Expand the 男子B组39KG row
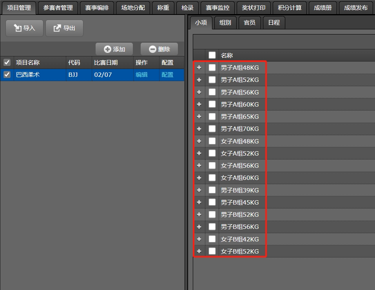This screenshot has width=375, height=290. coord(199,190)
